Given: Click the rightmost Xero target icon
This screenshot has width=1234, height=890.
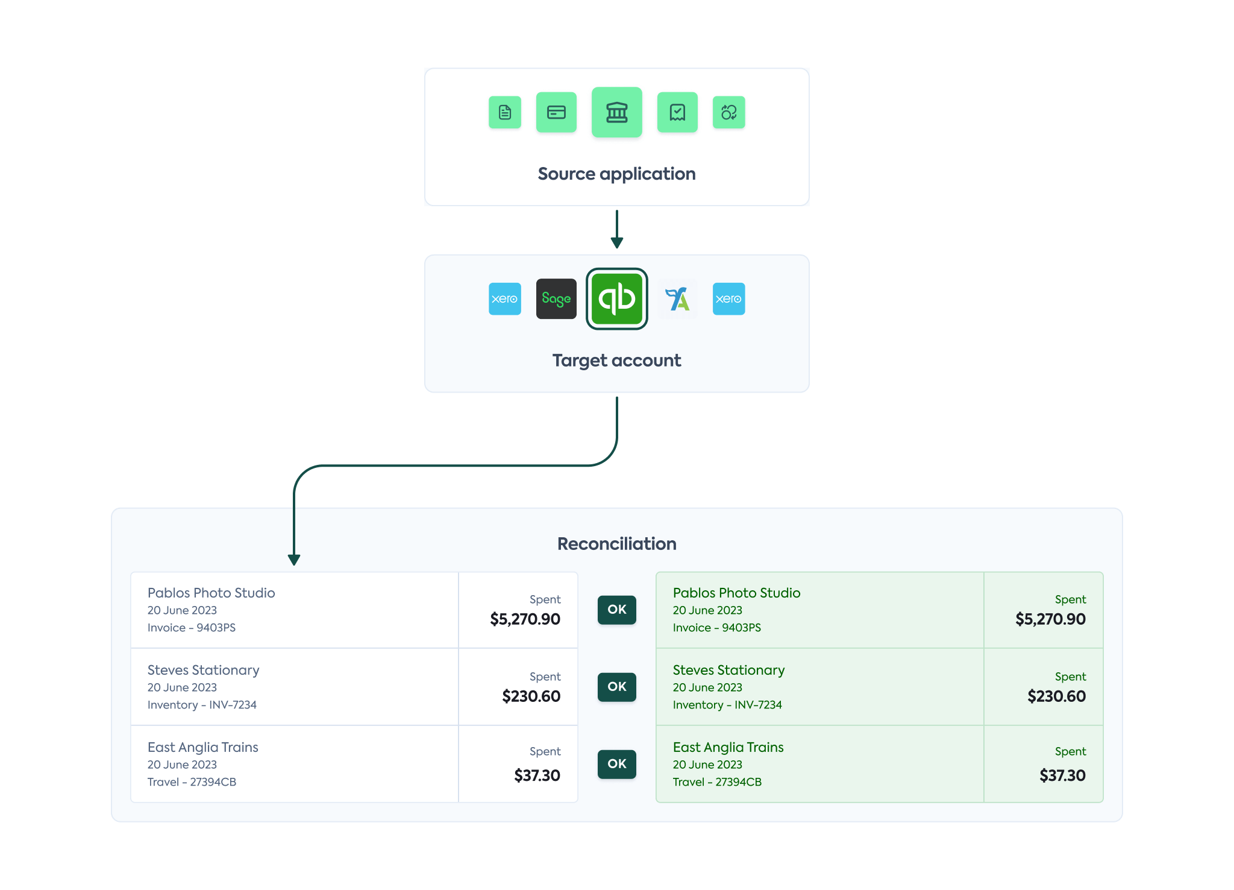Looking at the screenshot, I should coord(729,299).
